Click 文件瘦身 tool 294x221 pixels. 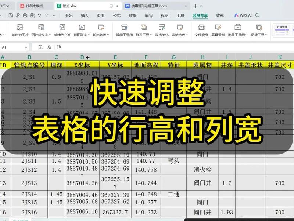click(201, 31)
